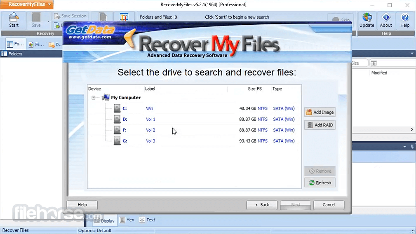Click the wizard Help button

tap(82, 205)
